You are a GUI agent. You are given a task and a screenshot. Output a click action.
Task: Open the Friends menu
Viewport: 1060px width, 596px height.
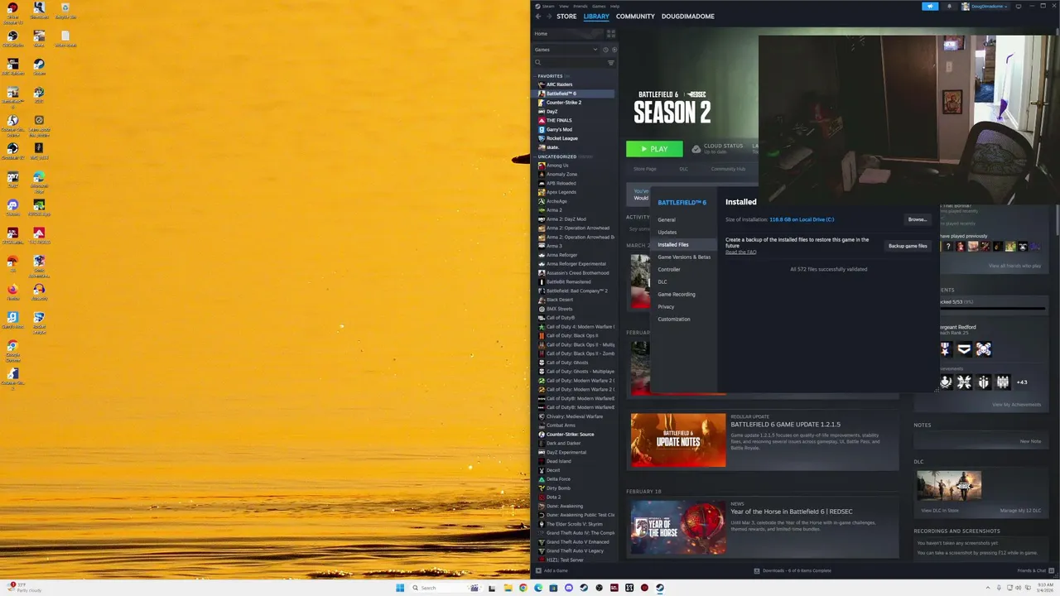click(581, 6)
